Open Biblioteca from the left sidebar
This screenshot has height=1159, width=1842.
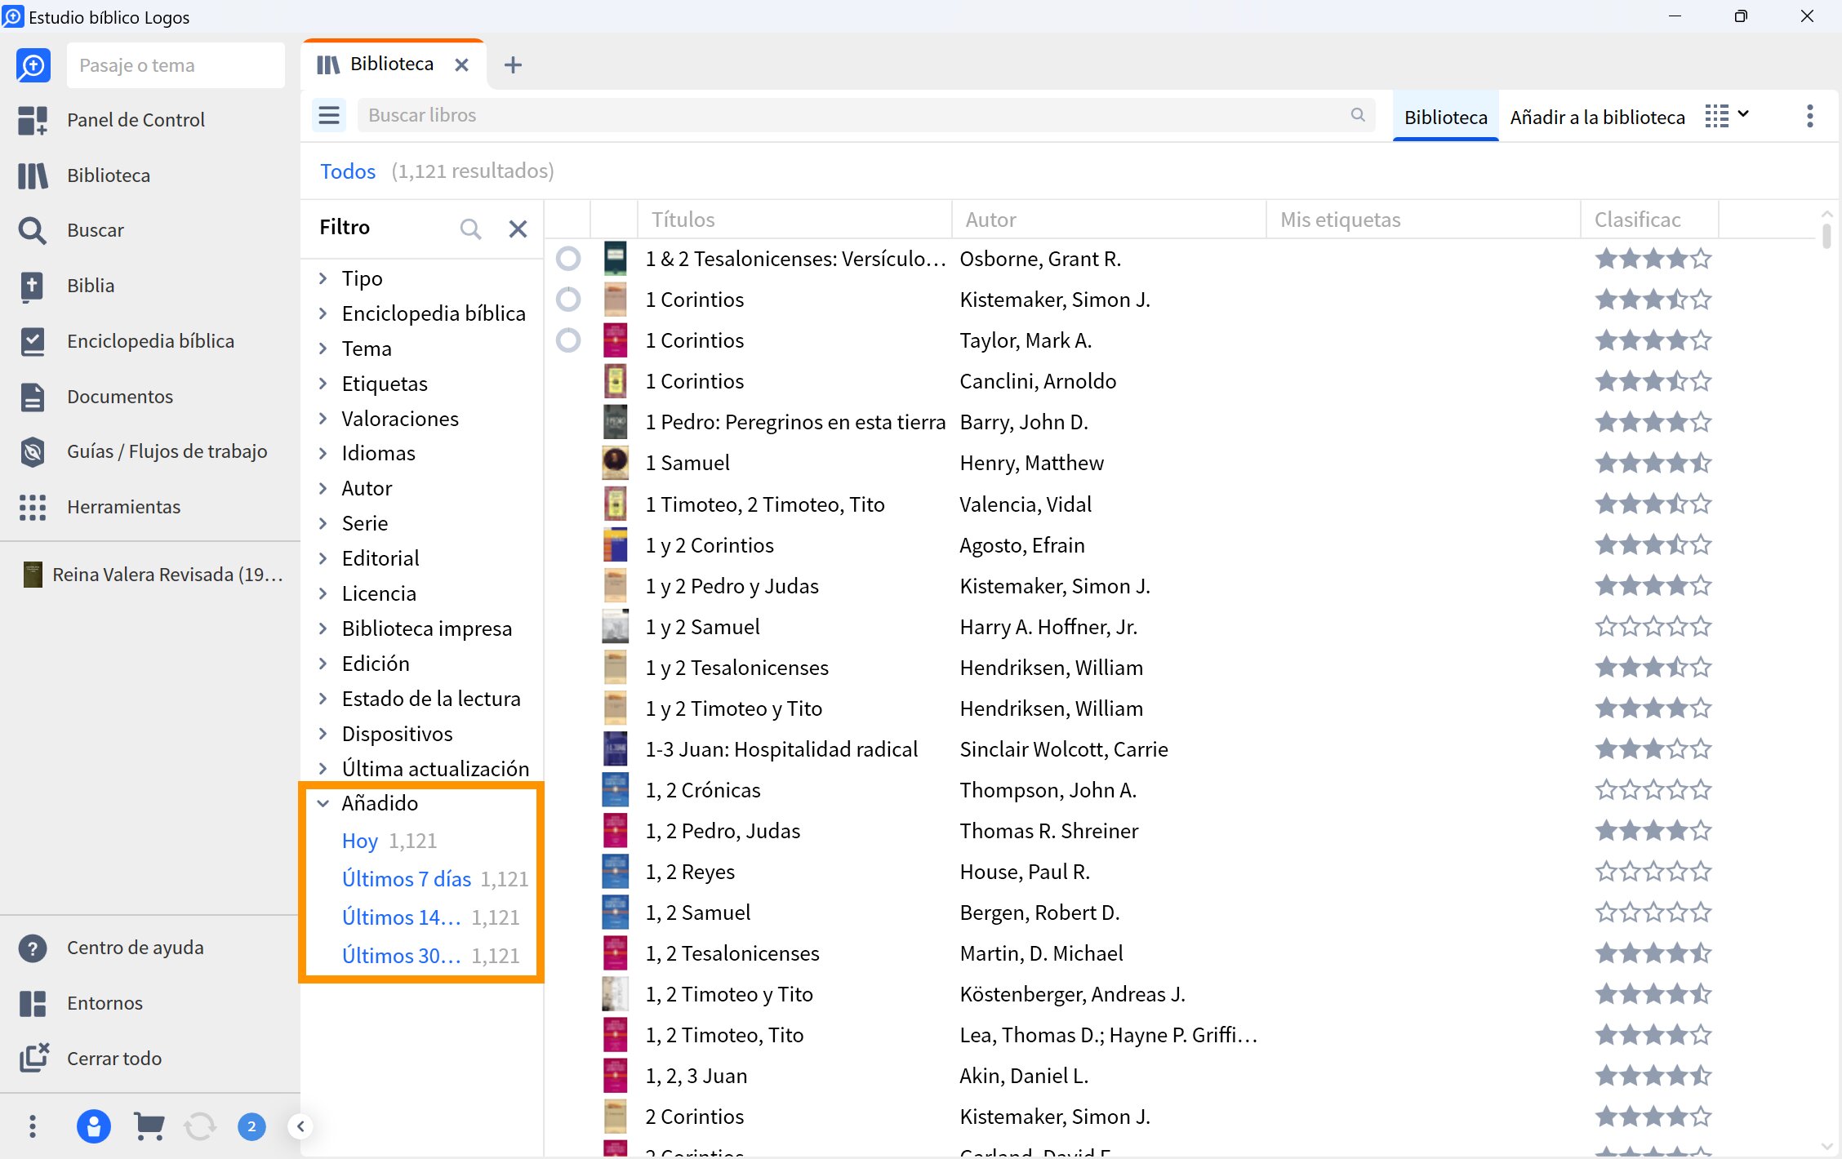click(108, 175)
